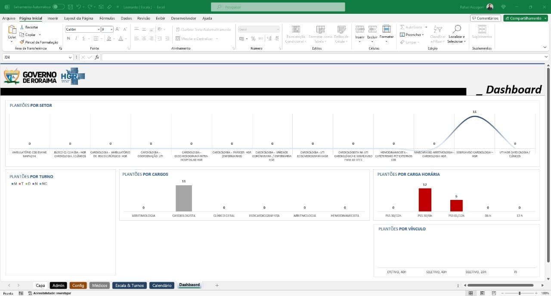The image size is (551, 296).
Task: Click the Pesquisar search box
Action: tap(278, 7)
